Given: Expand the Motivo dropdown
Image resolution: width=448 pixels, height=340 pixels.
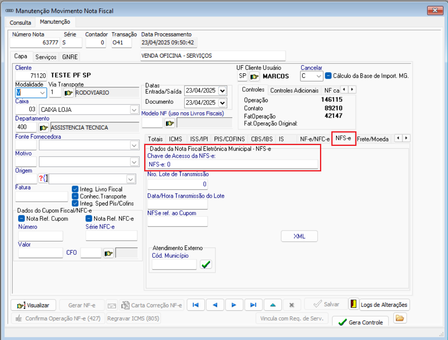Looking at the screenshot, I should pos(134,162).
